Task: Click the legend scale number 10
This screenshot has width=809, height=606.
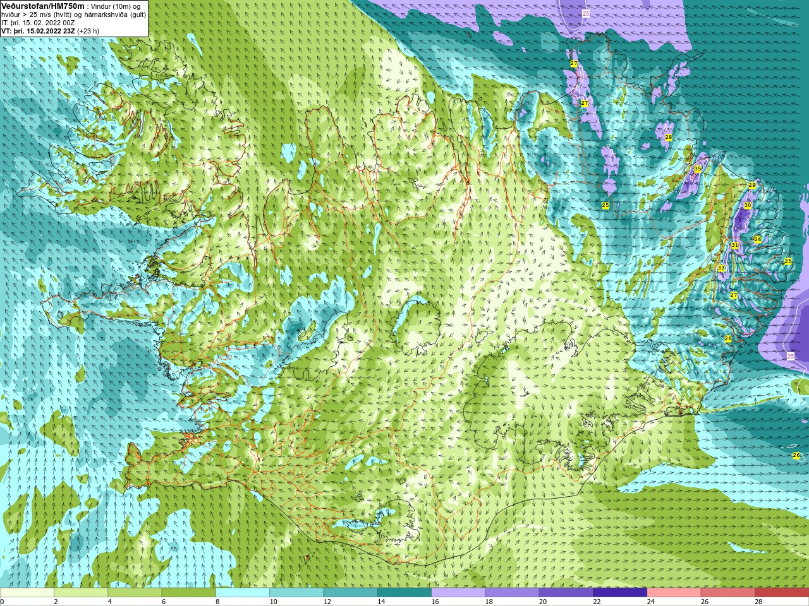Action: pos(273,602)
